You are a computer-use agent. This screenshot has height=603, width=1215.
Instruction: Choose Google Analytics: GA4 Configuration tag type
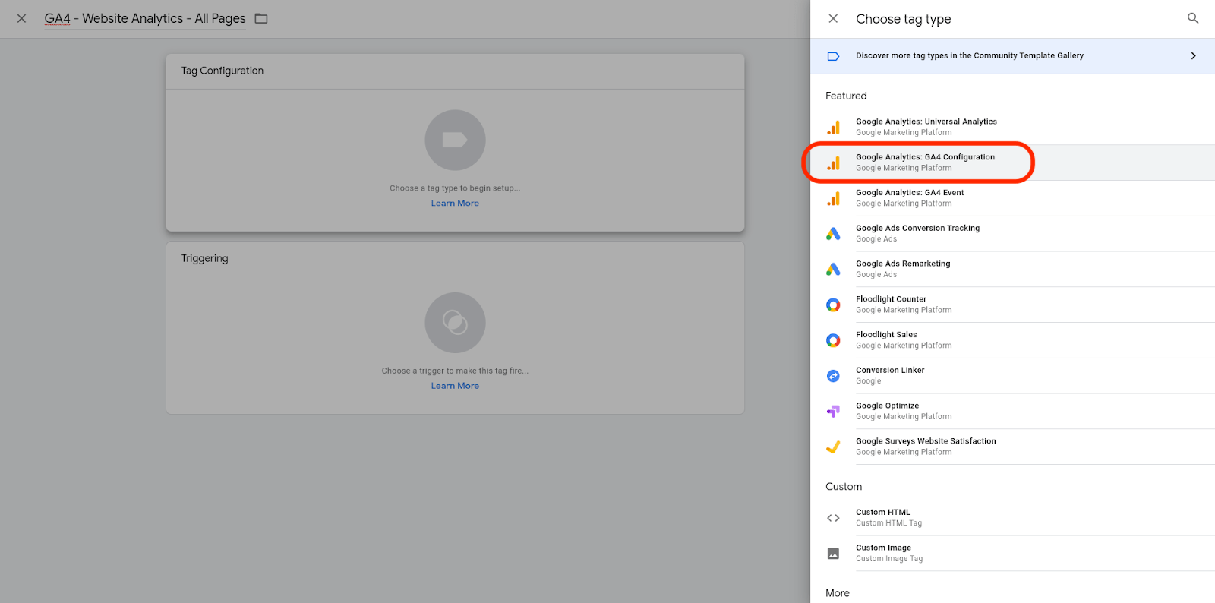1012,163
